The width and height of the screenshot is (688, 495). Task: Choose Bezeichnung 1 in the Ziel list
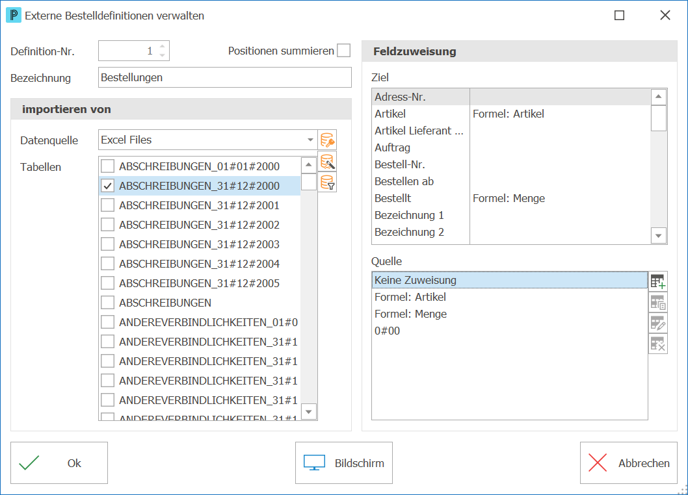pos(511,215)
